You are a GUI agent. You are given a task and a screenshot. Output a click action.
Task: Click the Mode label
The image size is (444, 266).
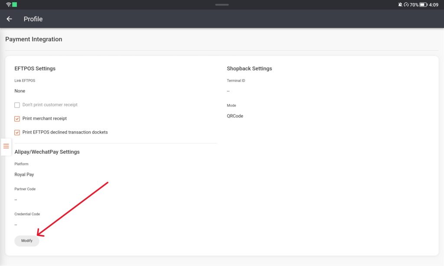[x=232, y=106]
